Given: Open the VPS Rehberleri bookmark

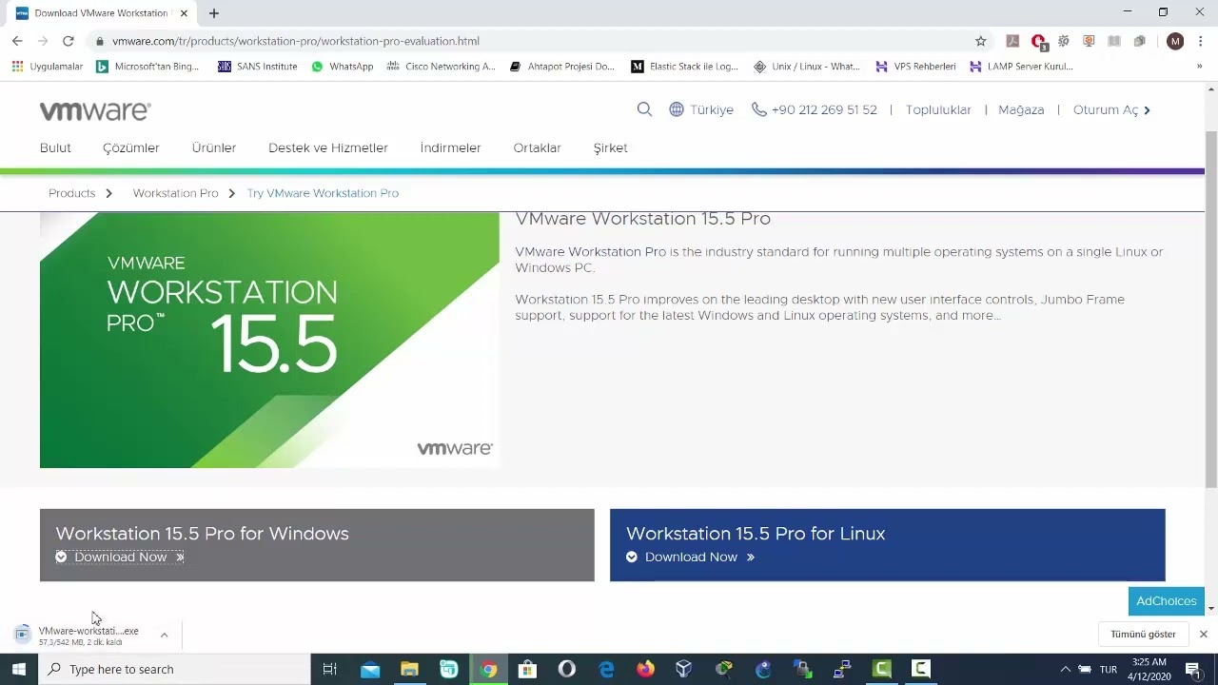Looking at the screenshot, I should click(x=915, y=67).
